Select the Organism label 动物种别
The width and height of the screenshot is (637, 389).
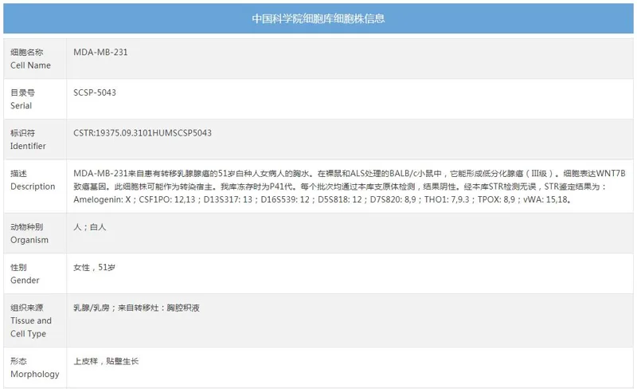[27, 226]
